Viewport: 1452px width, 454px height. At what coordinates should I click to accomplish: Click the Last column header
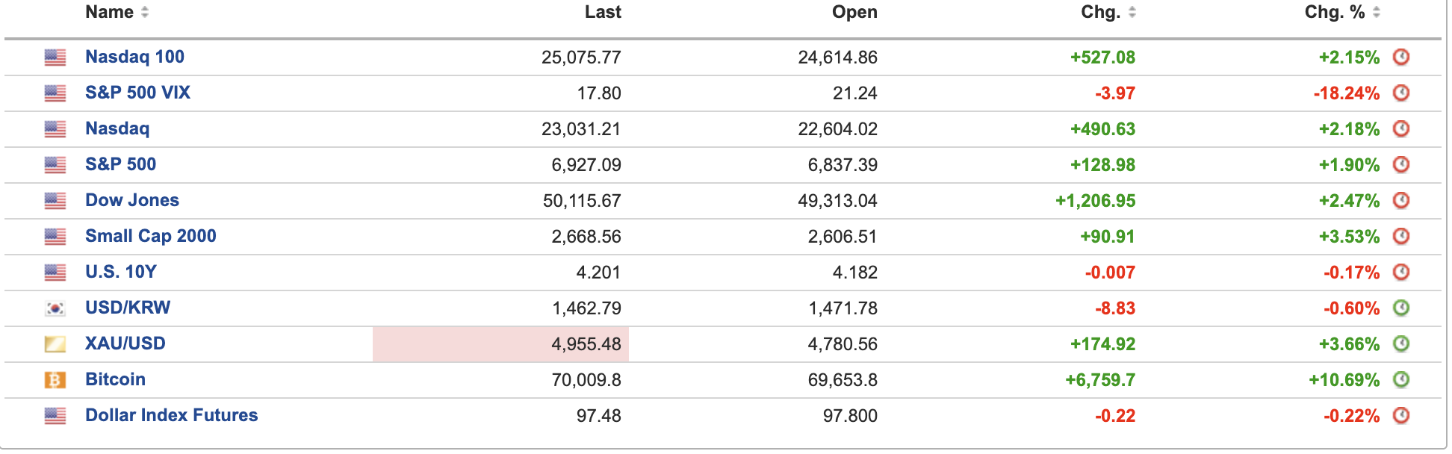pyautogui.click(x=603, y=13)
